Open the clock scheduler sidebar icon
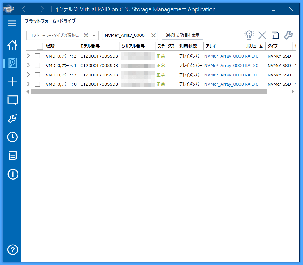 pos(12,137)
